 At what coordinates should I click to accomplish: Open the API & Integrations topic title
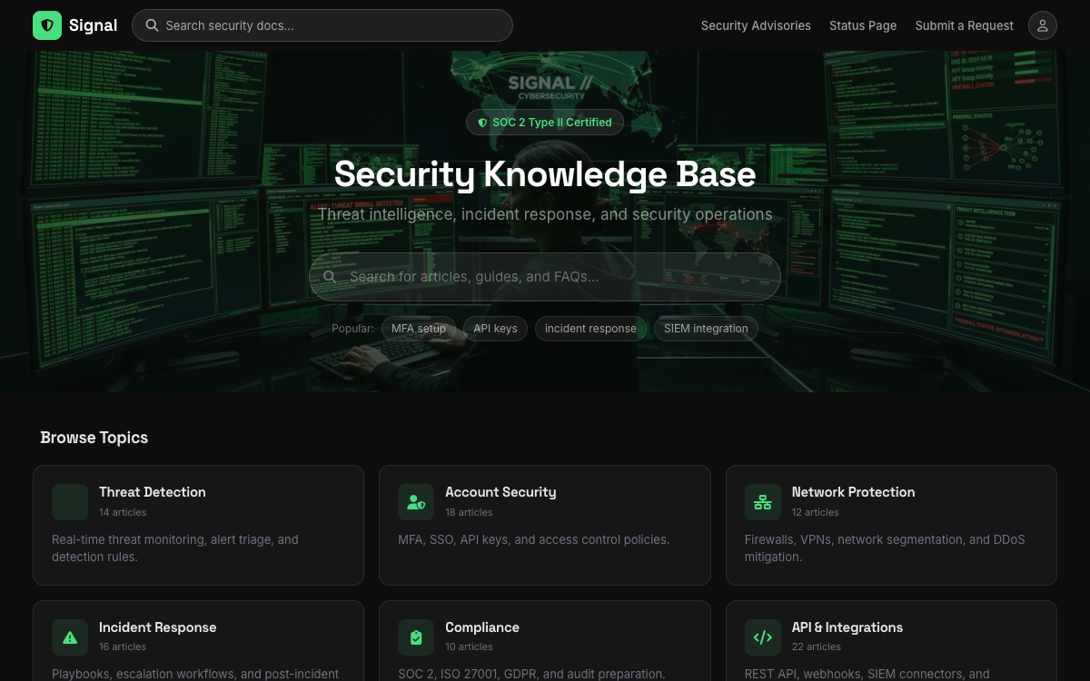tap(847, 627)
